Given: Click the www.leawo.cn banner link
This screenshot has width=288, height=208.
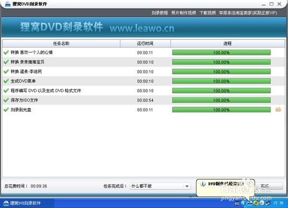Looking at the screenshot, I should (142, 28).
